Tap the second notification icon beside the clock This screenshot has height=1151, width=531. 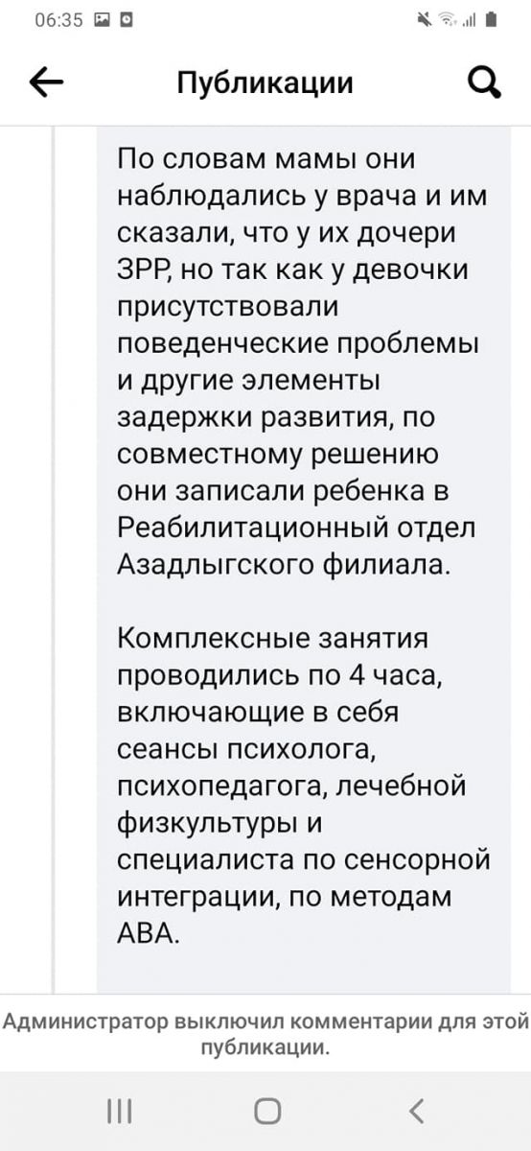127,19
